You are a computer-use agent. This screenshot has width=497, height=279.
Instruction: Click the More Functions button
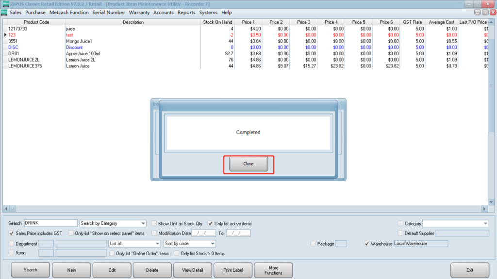coord(273,270)
